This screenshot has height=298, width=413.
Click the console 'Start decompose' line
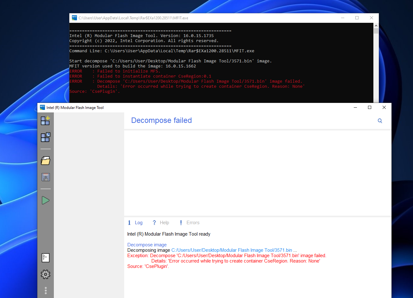(171, 61)
